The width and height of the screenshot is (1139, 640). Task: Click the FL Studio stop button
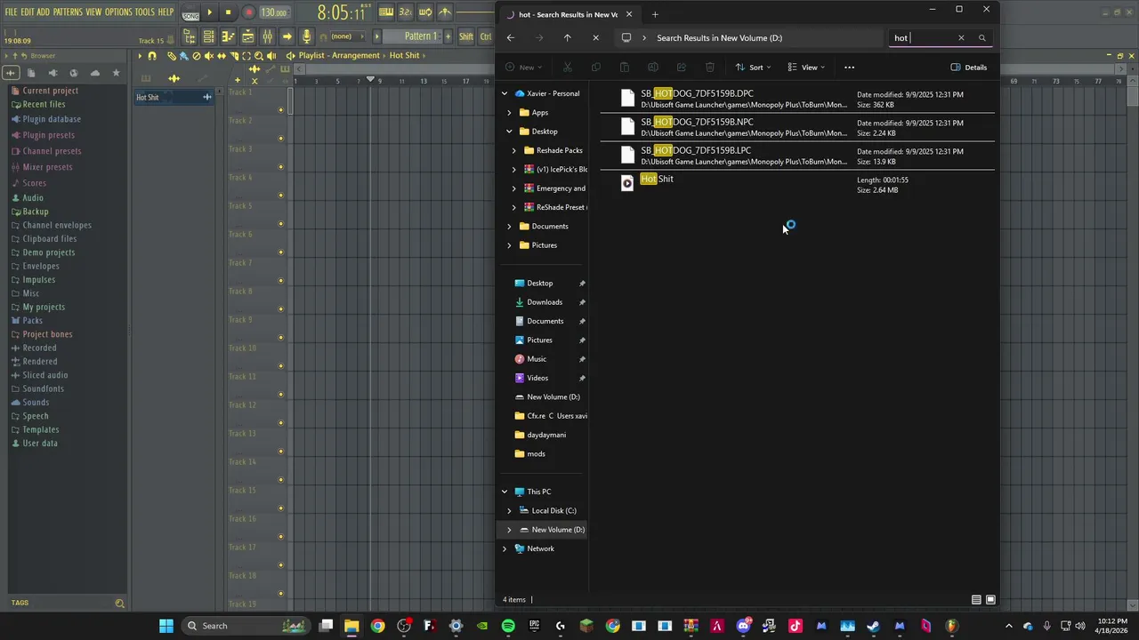[228, 12]
